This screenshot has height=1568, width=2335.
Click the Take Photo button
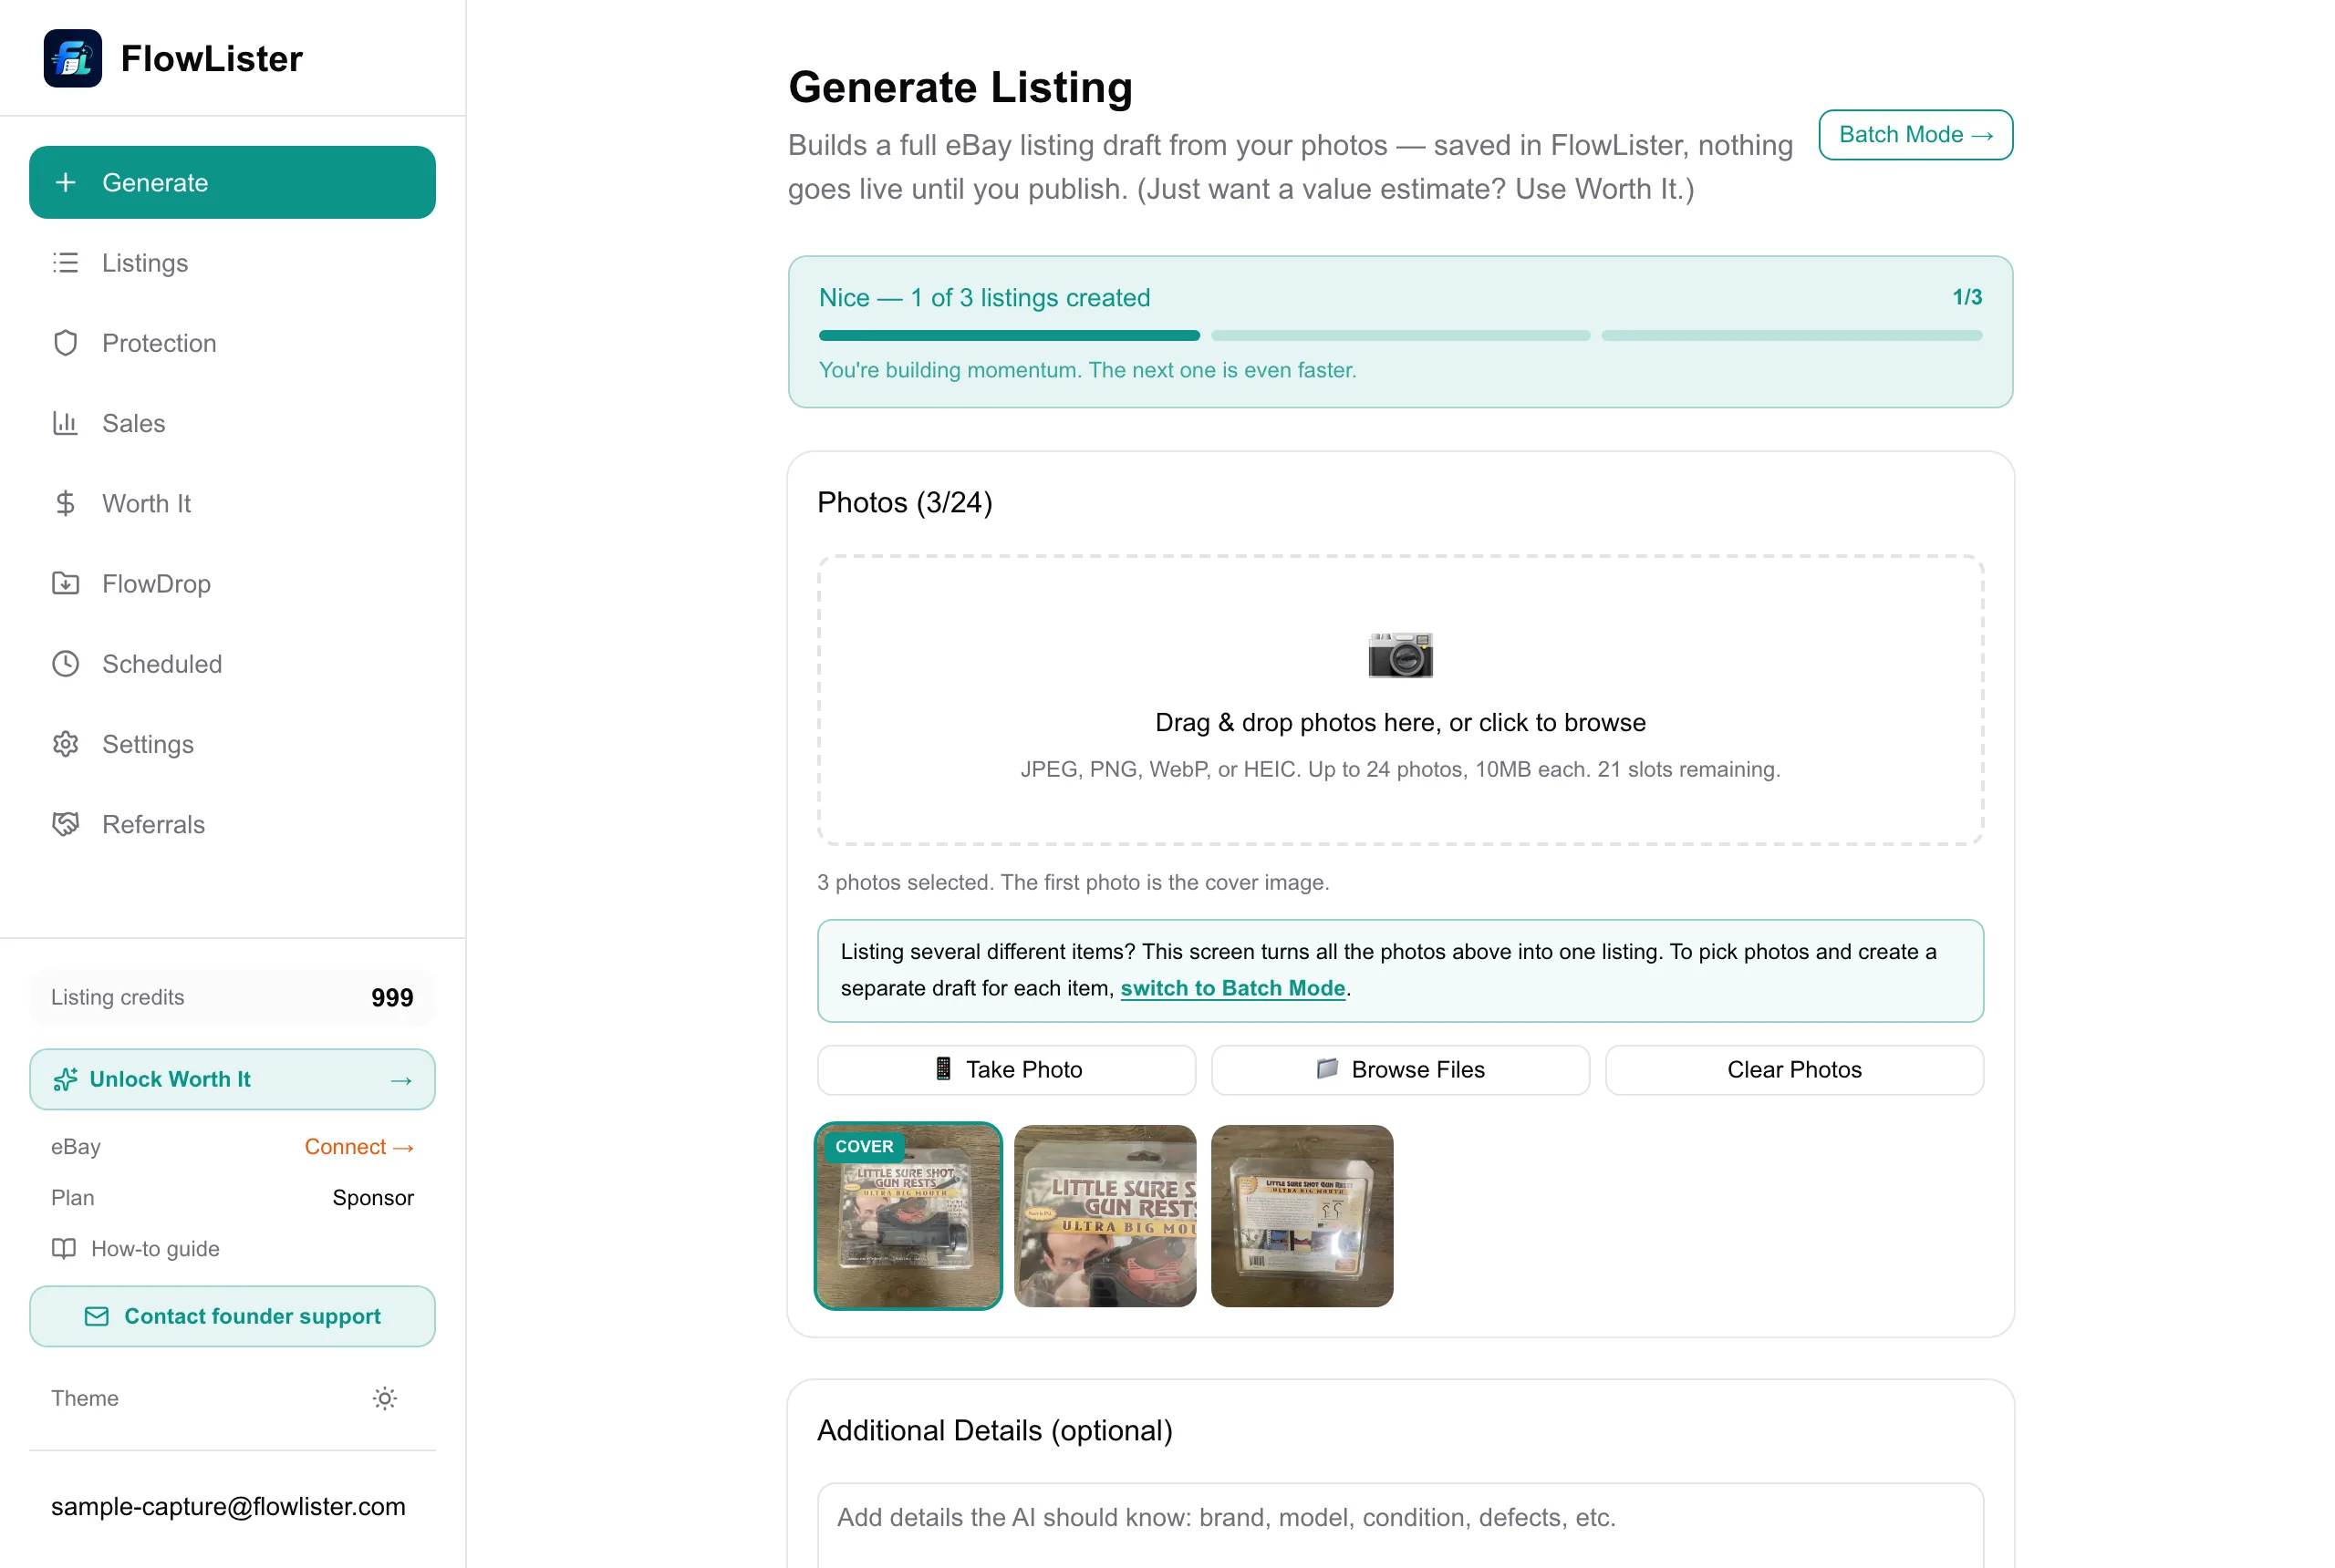[x=1005, y=1069]
